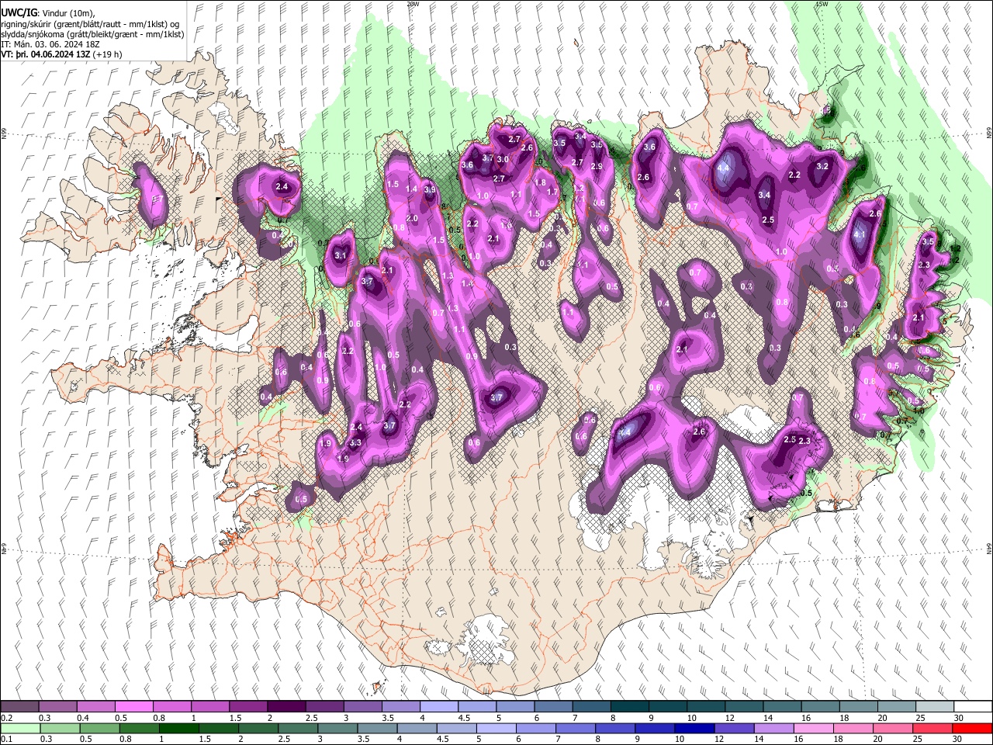
Task: Click the darkest green 1–1.5 rain legend swatch
Action: click(x=179, y=729)
